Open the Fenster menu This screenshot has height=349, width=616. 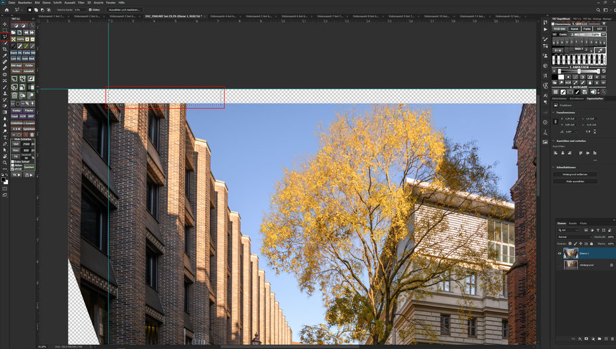111,2
